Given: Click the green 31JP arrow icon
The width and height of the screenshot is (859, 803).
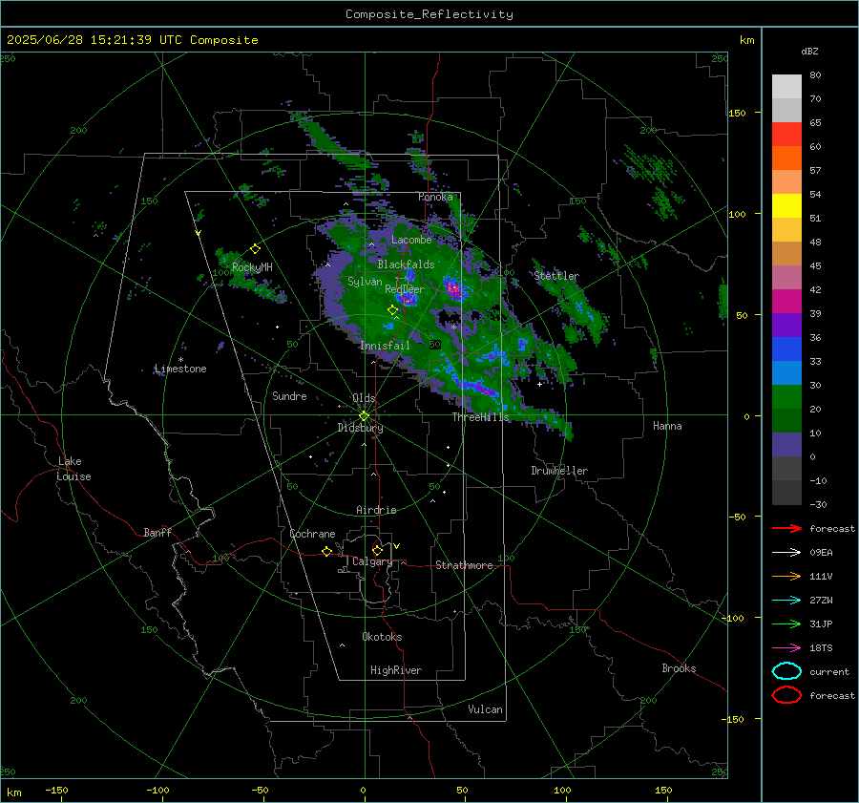Looking at the screenshot, I should pyautogui.click(x=786, y=623).
